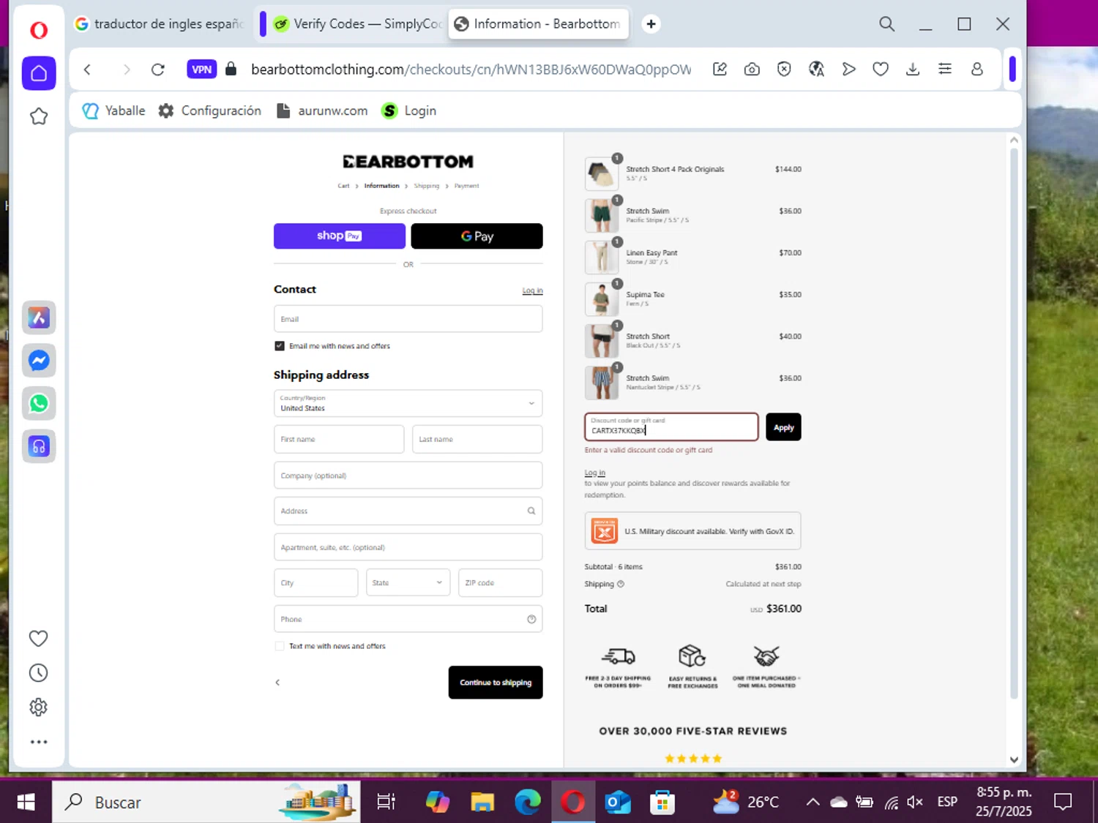Screen dimensions: 1098x823
Task: Apply the discount code
Action: 783,427
